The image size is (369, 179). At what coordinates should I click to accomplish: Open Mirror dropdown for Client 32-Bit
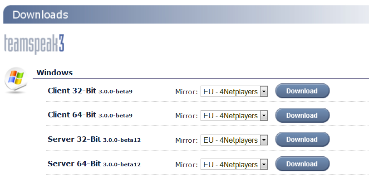click(x=234, y=92)
